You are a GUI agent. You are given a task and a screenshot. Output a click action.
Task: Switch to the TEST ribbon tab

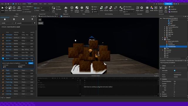click(41, 4)
